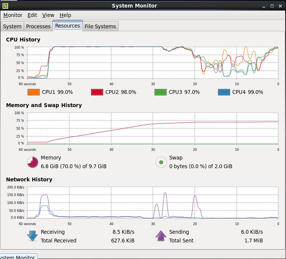The image size is (286, 259).
Task: Open the Monitor menu
Action: coord(13,15)
